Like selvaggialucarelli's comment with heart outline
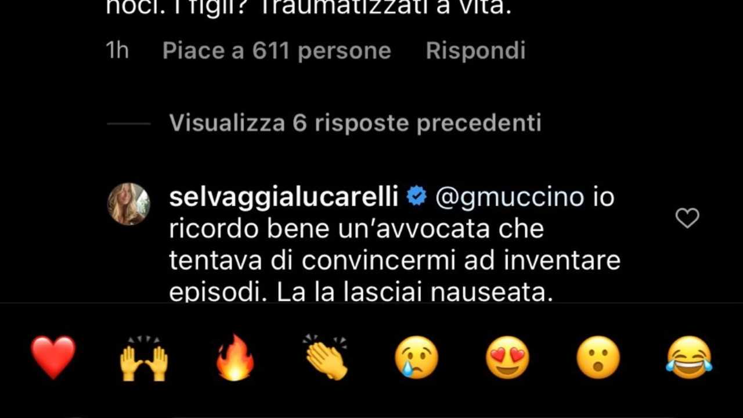The height and width of the screenshot is (418, 743). [687, 218]
